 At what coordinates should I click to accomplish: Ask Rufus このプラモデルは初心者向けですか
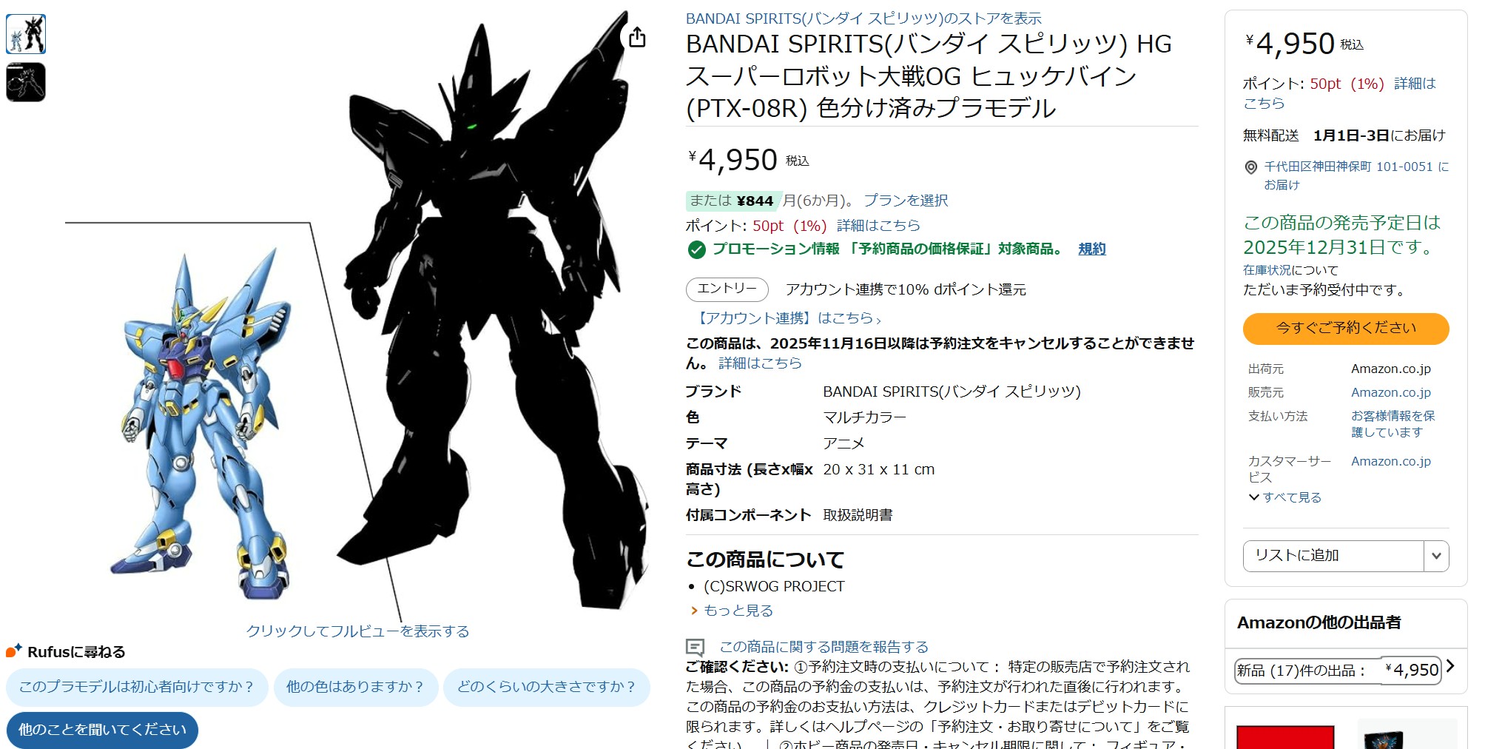(x=137, y=687)
